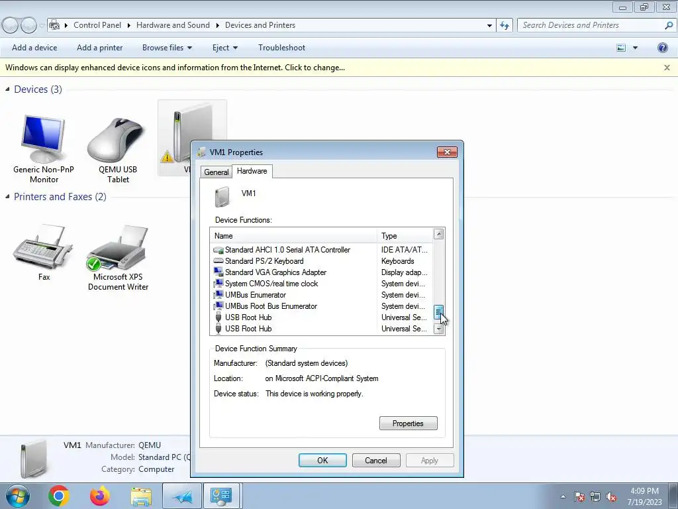The height and width of the screenshot is (509, 678).
Task: Click the UMBus Root Bus Enumerator icon
Action: pyautogui.click(x=218, y=306)
